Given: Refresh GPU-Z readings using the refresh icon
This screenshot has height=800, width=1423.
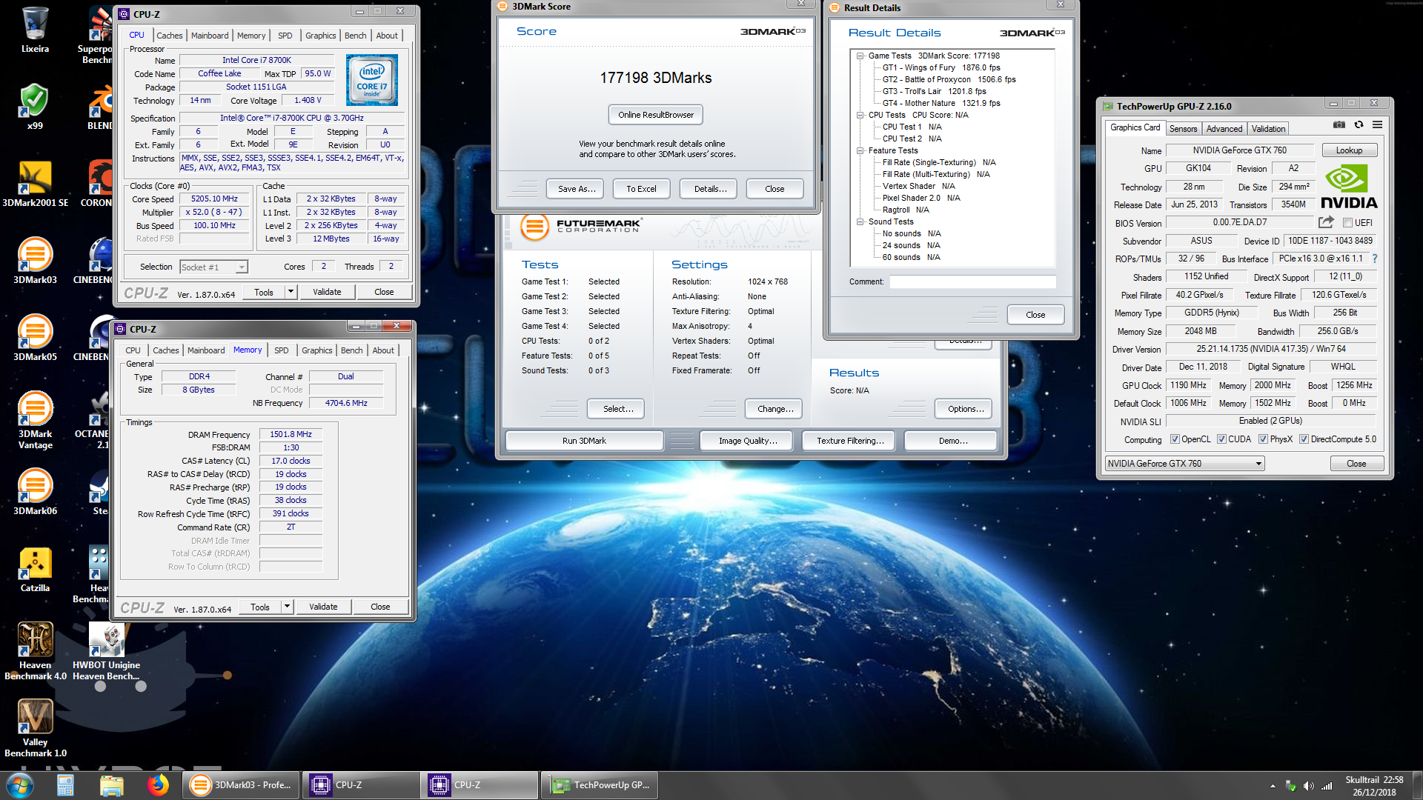Looking at the screenshot, I should tap(1359, 124).
